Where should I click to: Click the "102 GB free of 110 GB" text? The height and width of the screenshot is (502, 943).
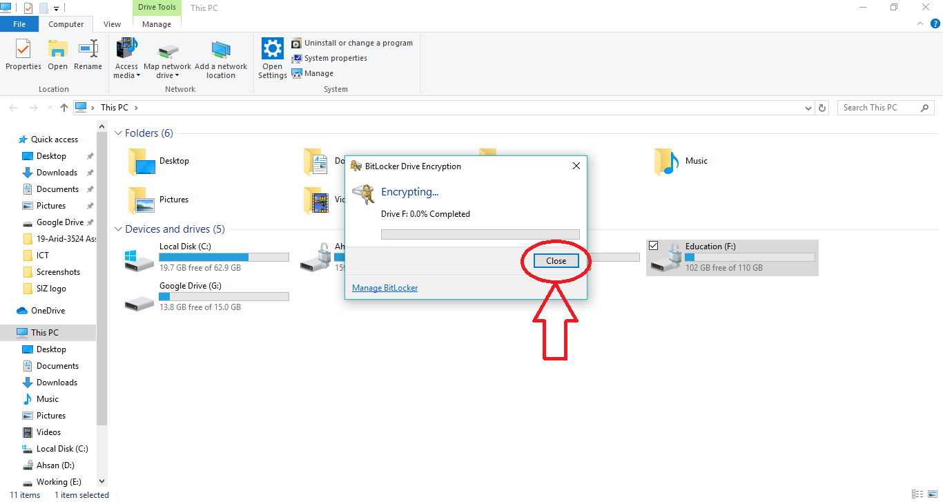pyautogui.click(x=723, y=268)
